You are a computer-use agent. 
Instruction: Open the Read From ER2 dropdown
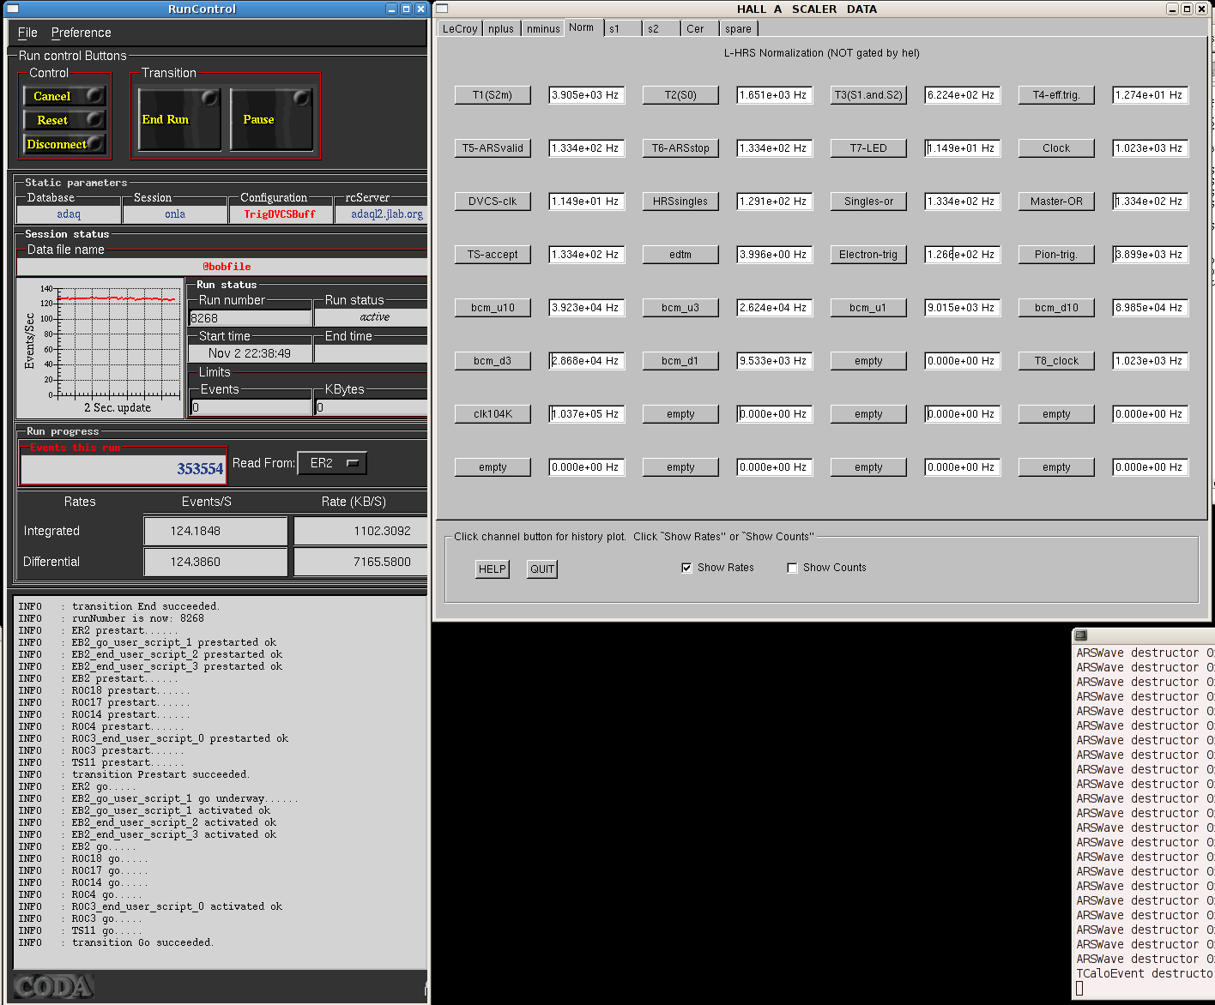[332, 463]
